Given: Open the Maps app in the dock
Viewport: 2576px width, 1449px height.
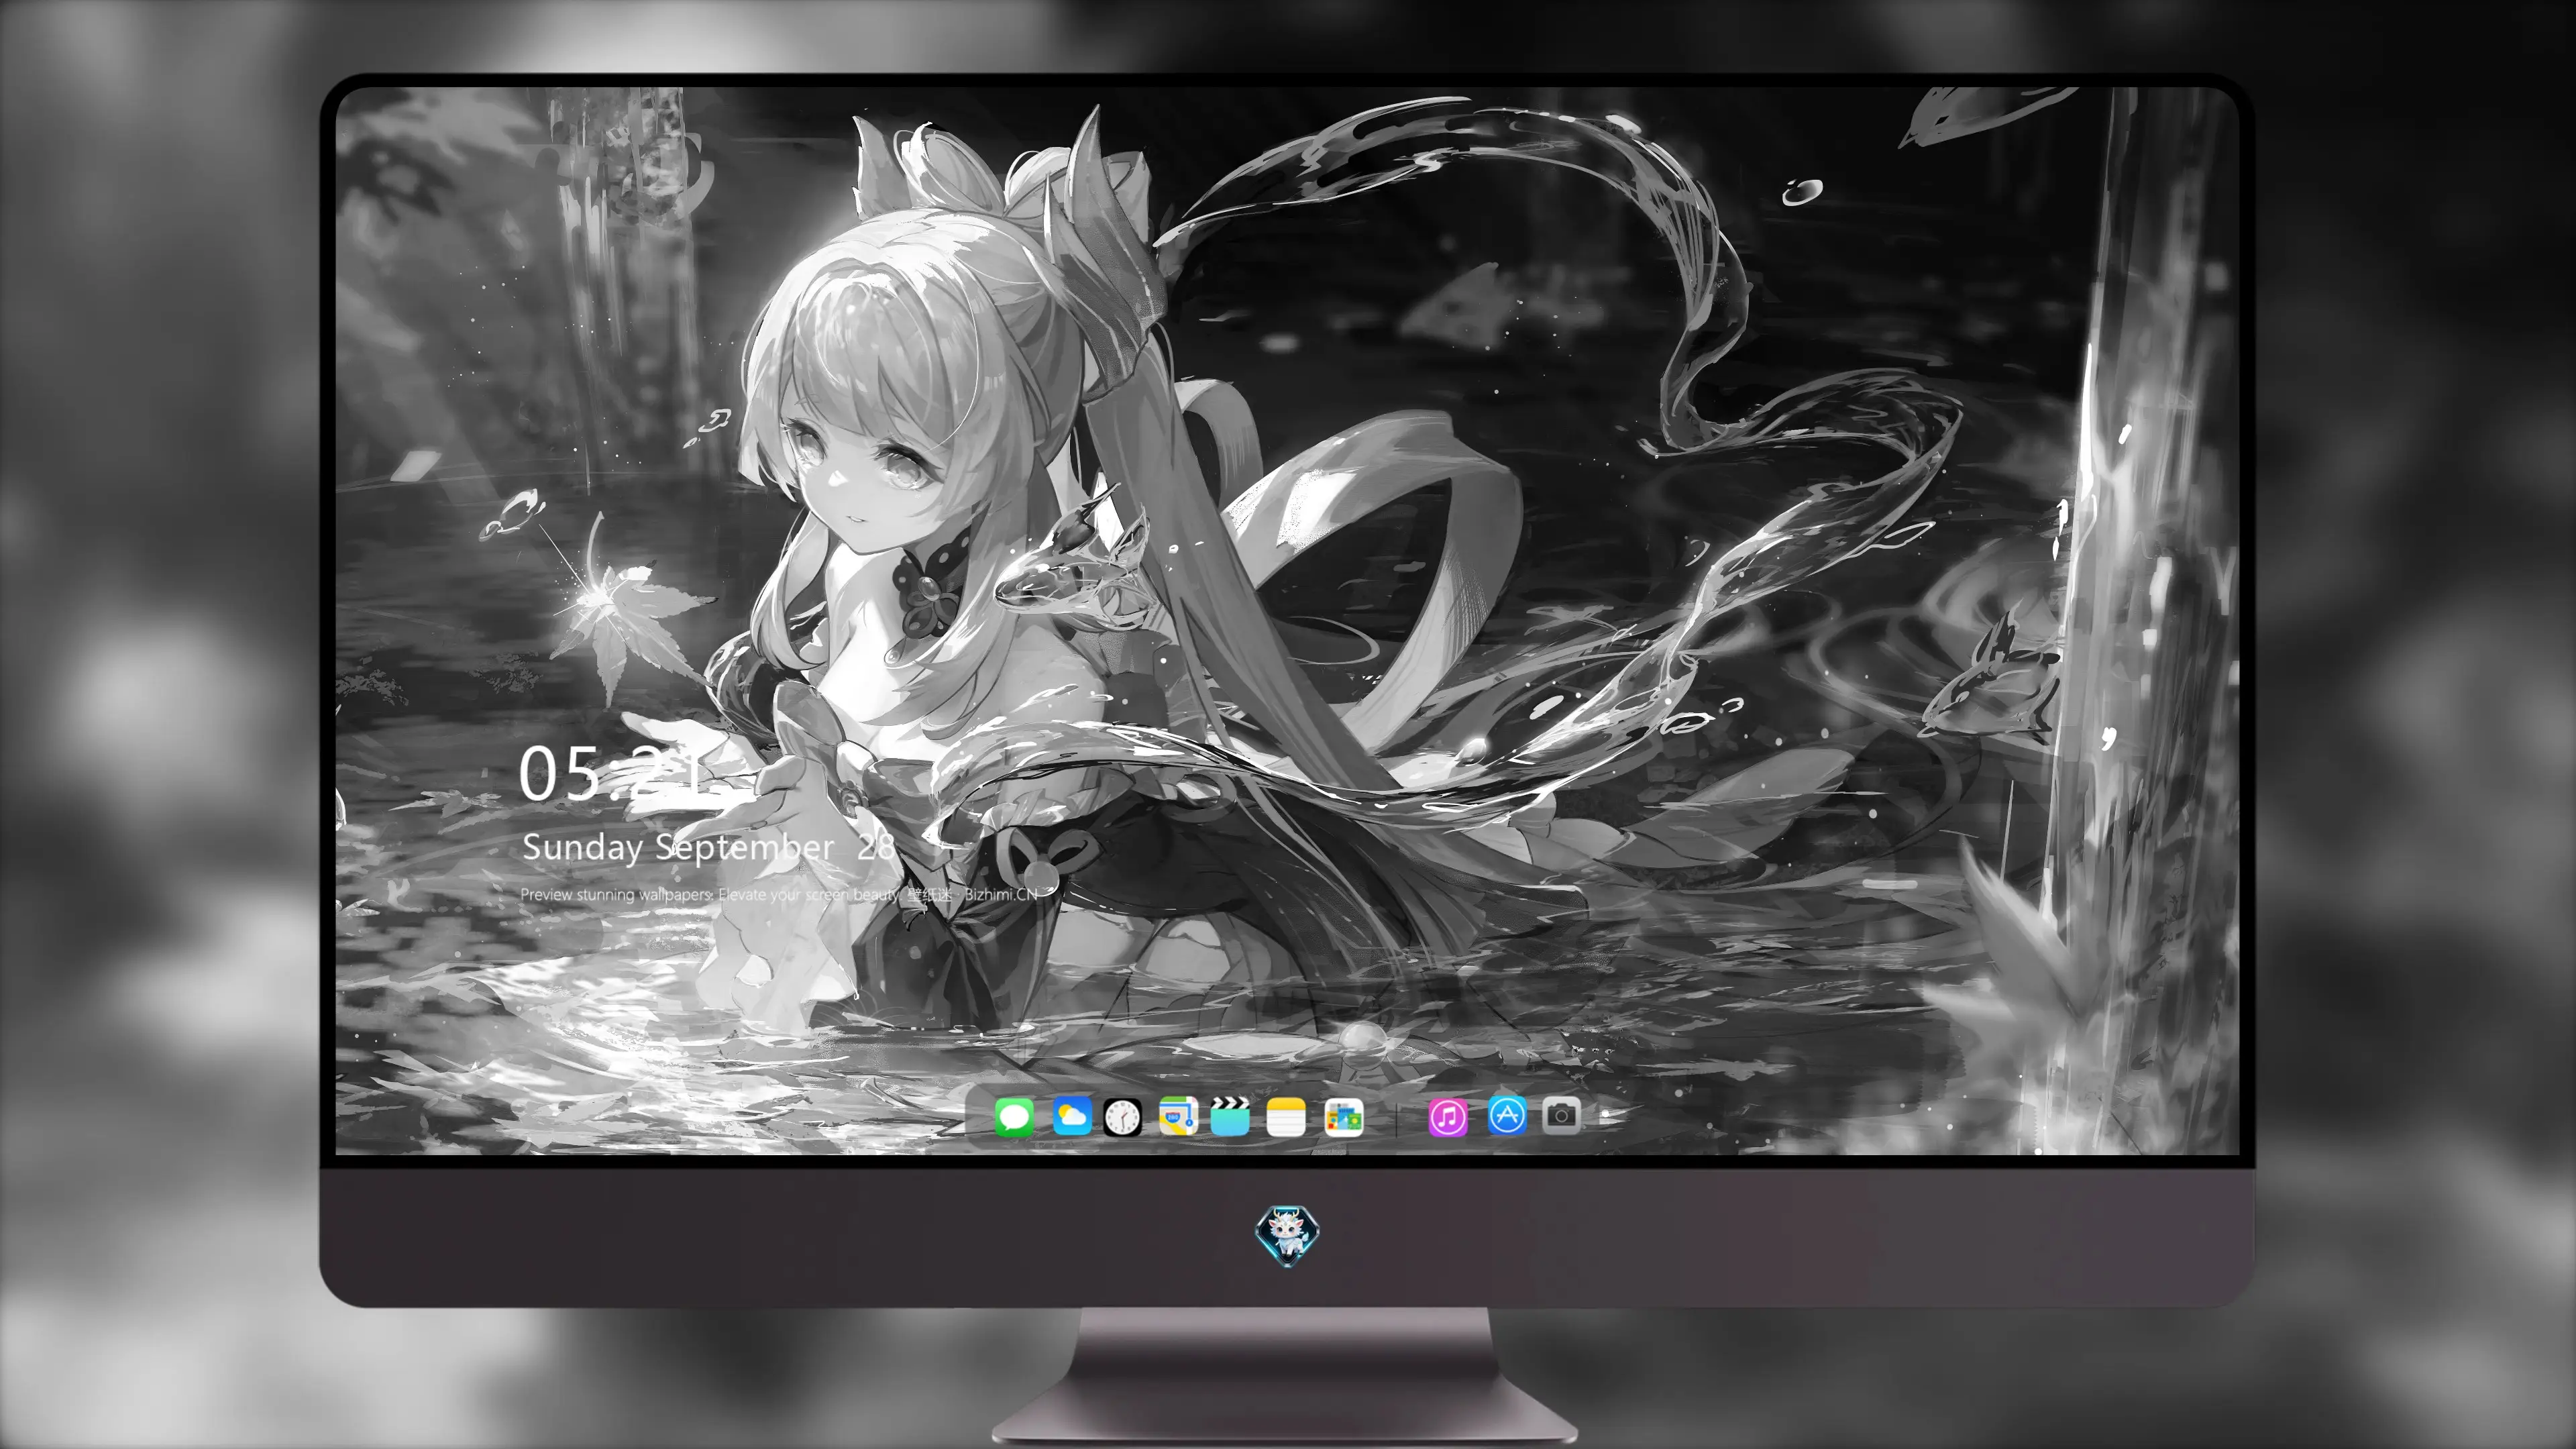Looking at the screenshot, I should coord(1178,1116).
